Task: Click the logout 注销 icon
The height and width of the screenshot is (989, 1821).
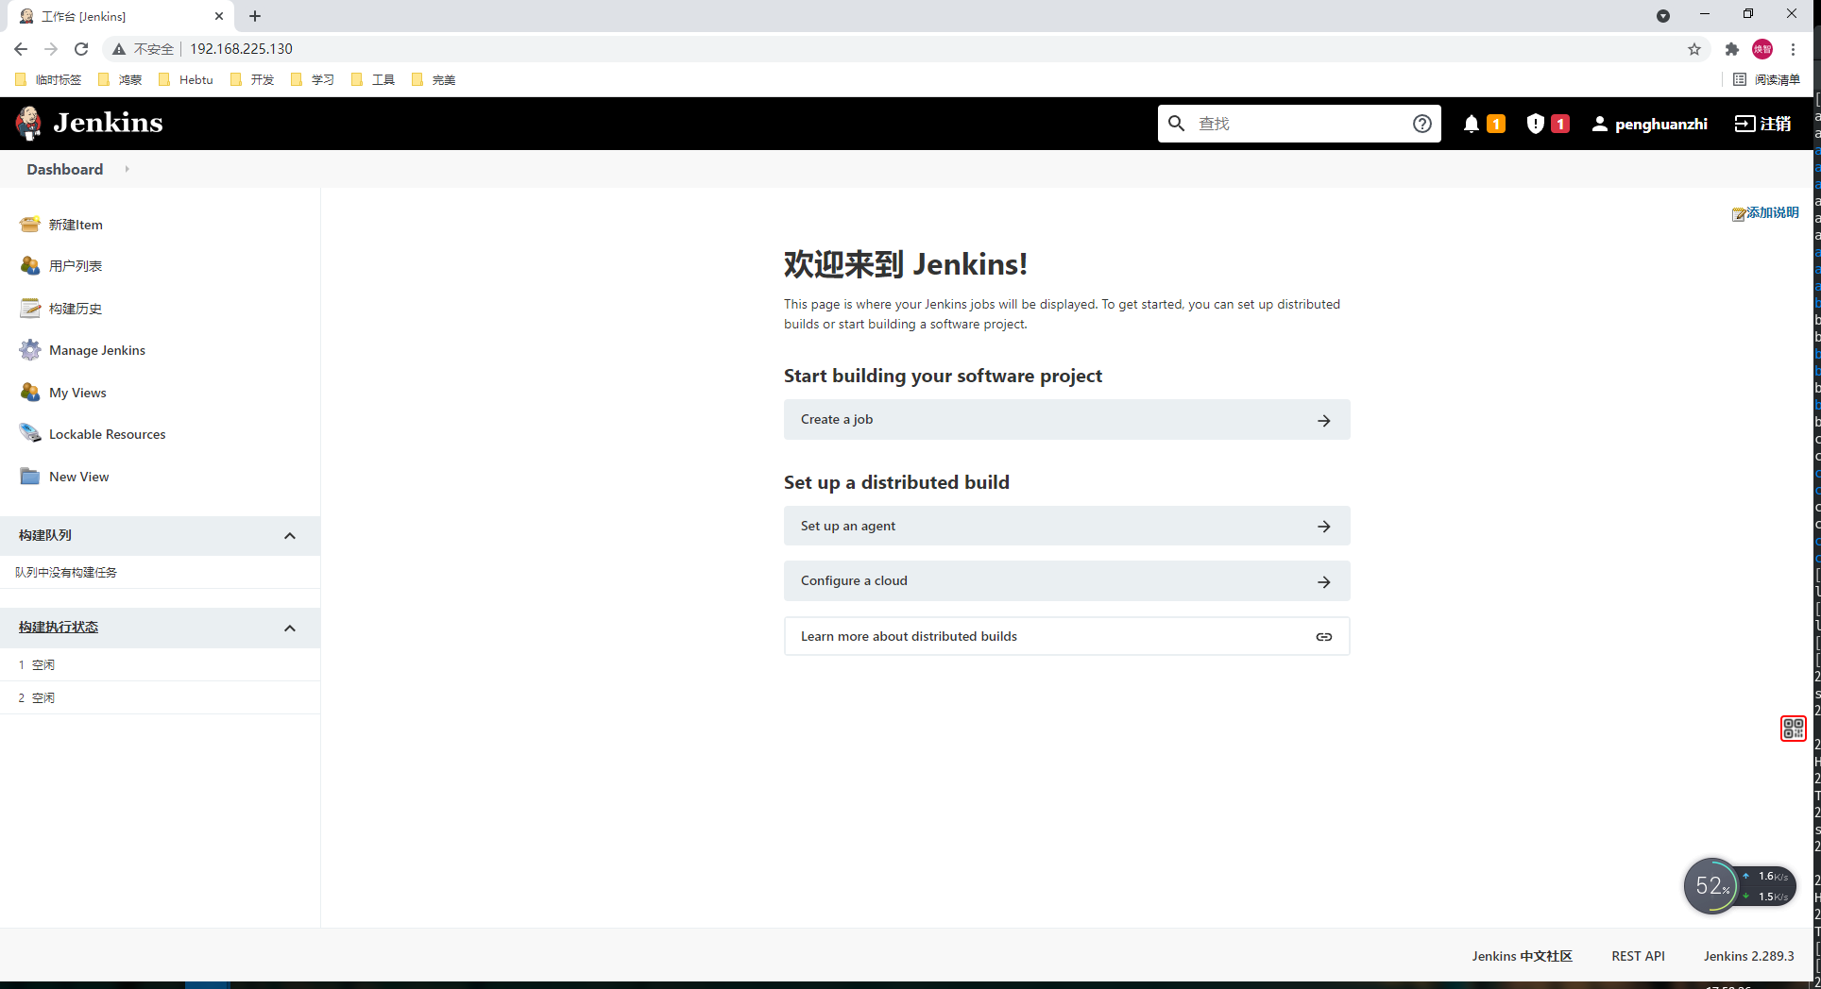Action: point(1744,124)
